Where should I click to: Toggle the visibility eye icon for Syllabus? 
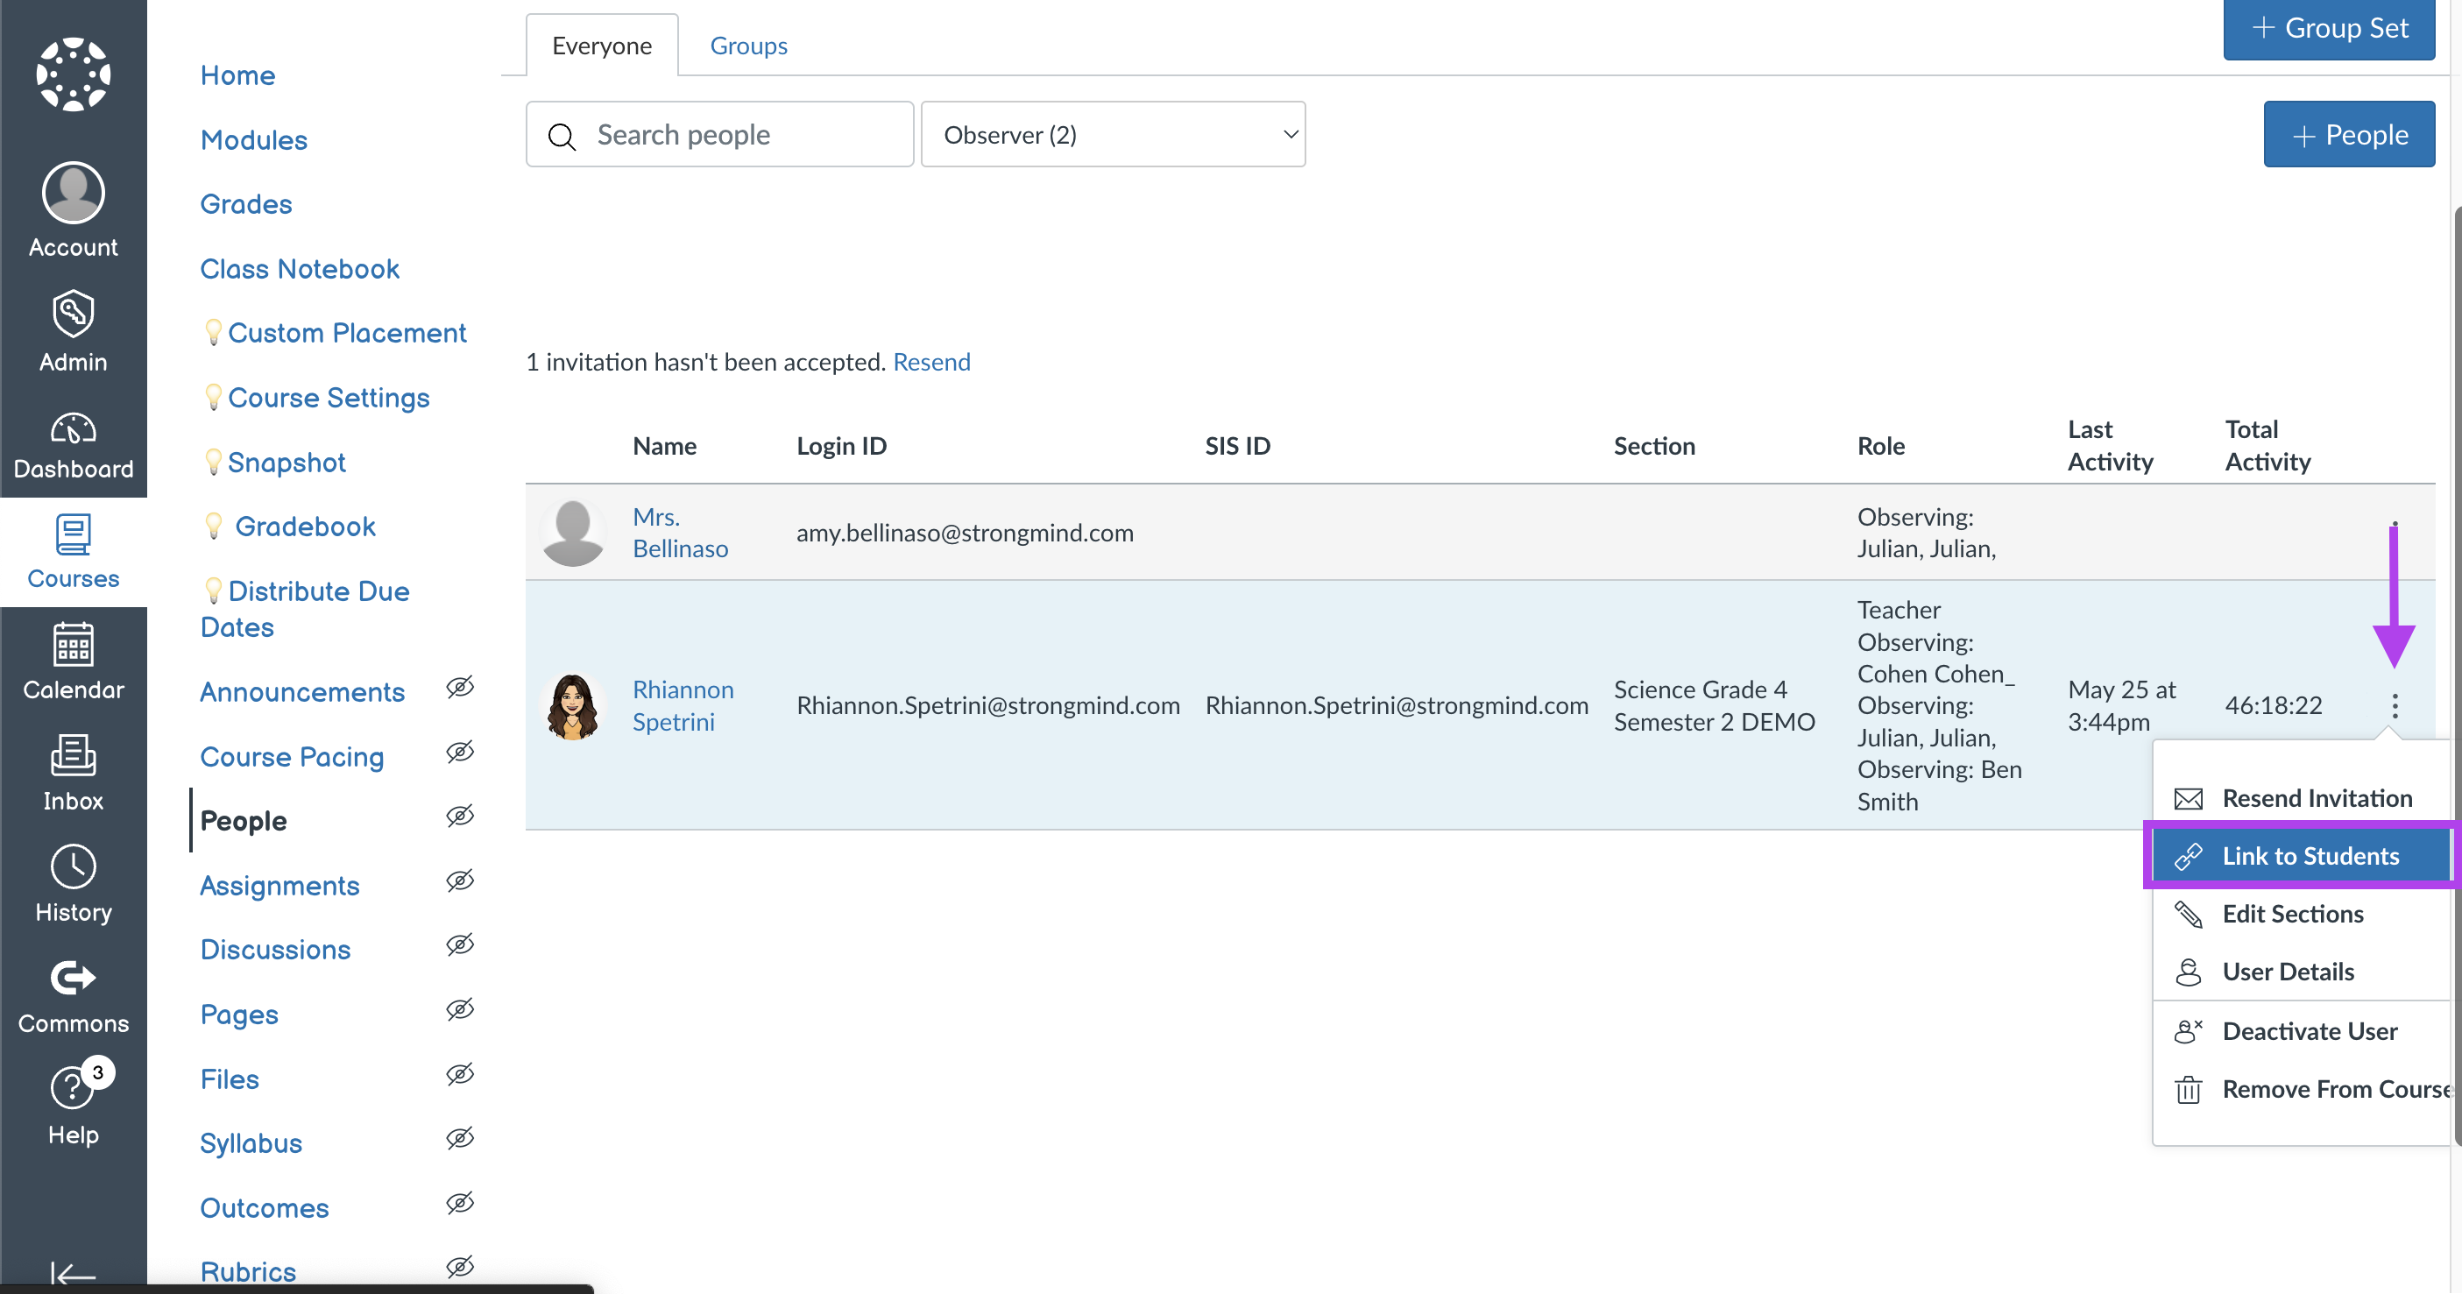point(460,1138)
